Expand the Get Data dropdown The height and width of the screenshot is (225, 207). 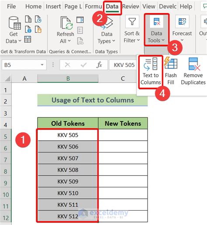click(20, 41)
